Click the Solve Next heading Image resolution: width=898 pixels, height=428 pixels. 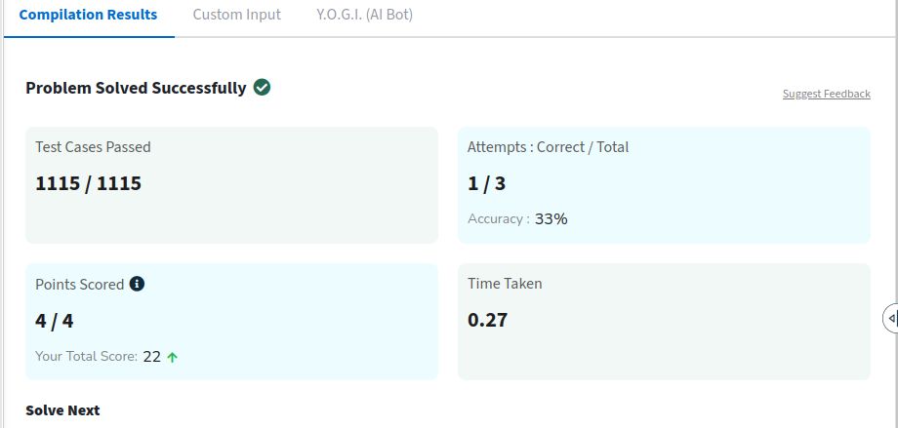(62, 410)
